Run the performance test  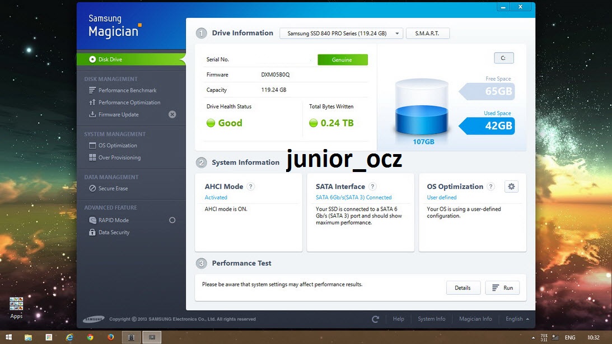tap(502, 288)
